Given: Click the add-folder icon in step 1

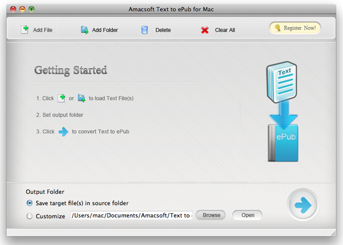Looking at the screenshot, I should click(x=82, y=98).
